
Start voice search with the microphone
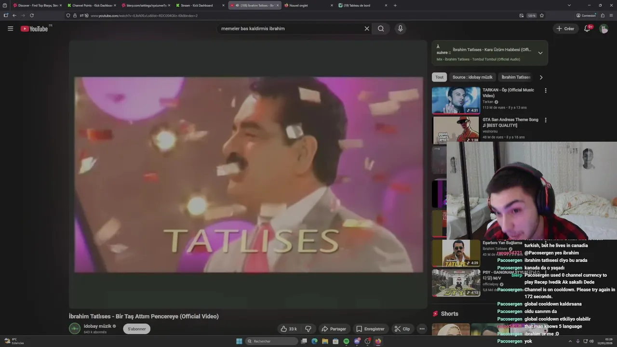(x=400, y=28)
